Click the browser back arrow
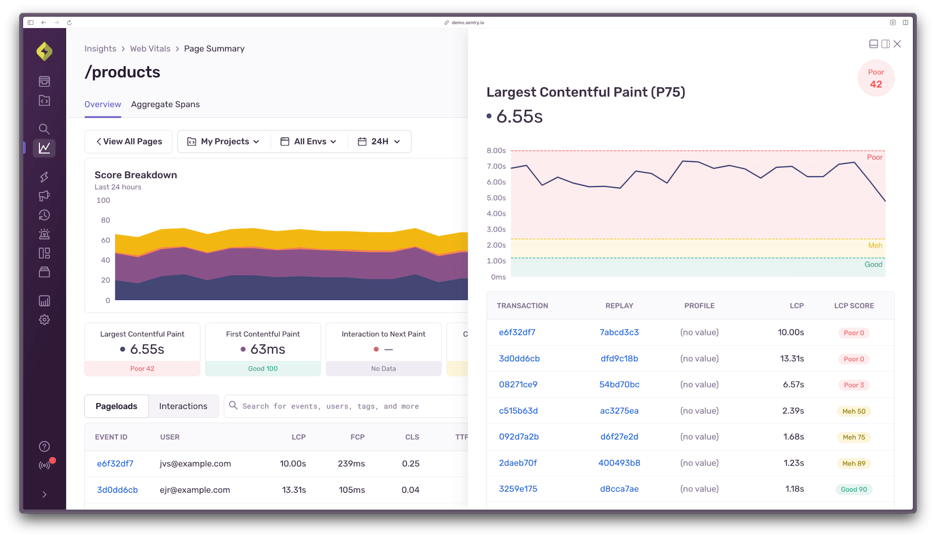 click(x=44, y=22)
